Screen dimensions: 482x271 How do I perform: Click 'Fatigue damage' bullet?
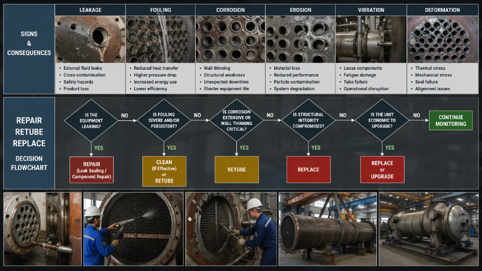pos(359,75)
